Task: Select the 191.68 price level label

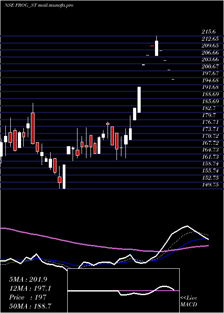Action: coord(210,88)
